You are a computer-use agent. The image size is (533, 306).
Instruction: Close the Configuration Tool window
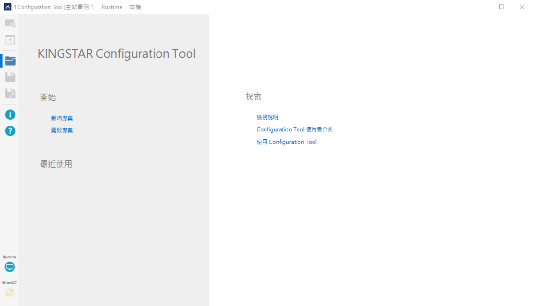(522, 7)
